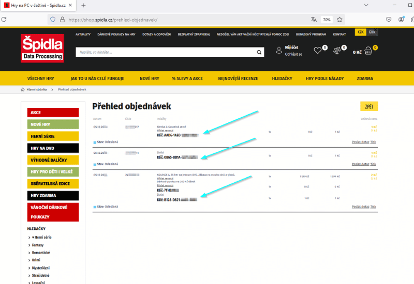Open Výhodné balíčky sidebar button
The width and height of the screenshot is (414, 284).
pyautogui.click(x=53, y=160)
